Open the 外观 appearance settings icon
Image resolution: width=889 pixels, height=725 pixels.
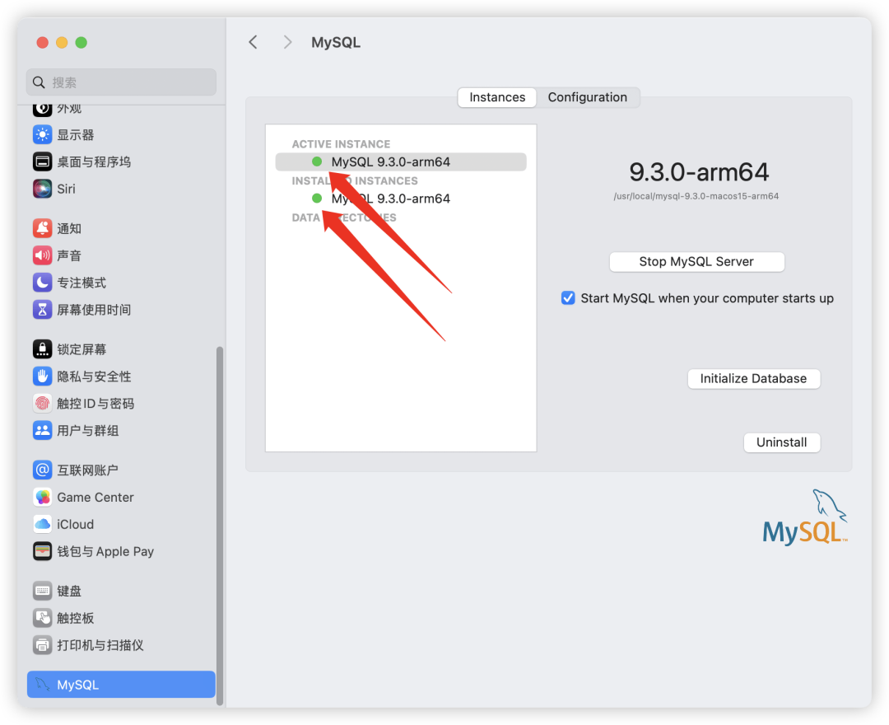pos(43,109)
